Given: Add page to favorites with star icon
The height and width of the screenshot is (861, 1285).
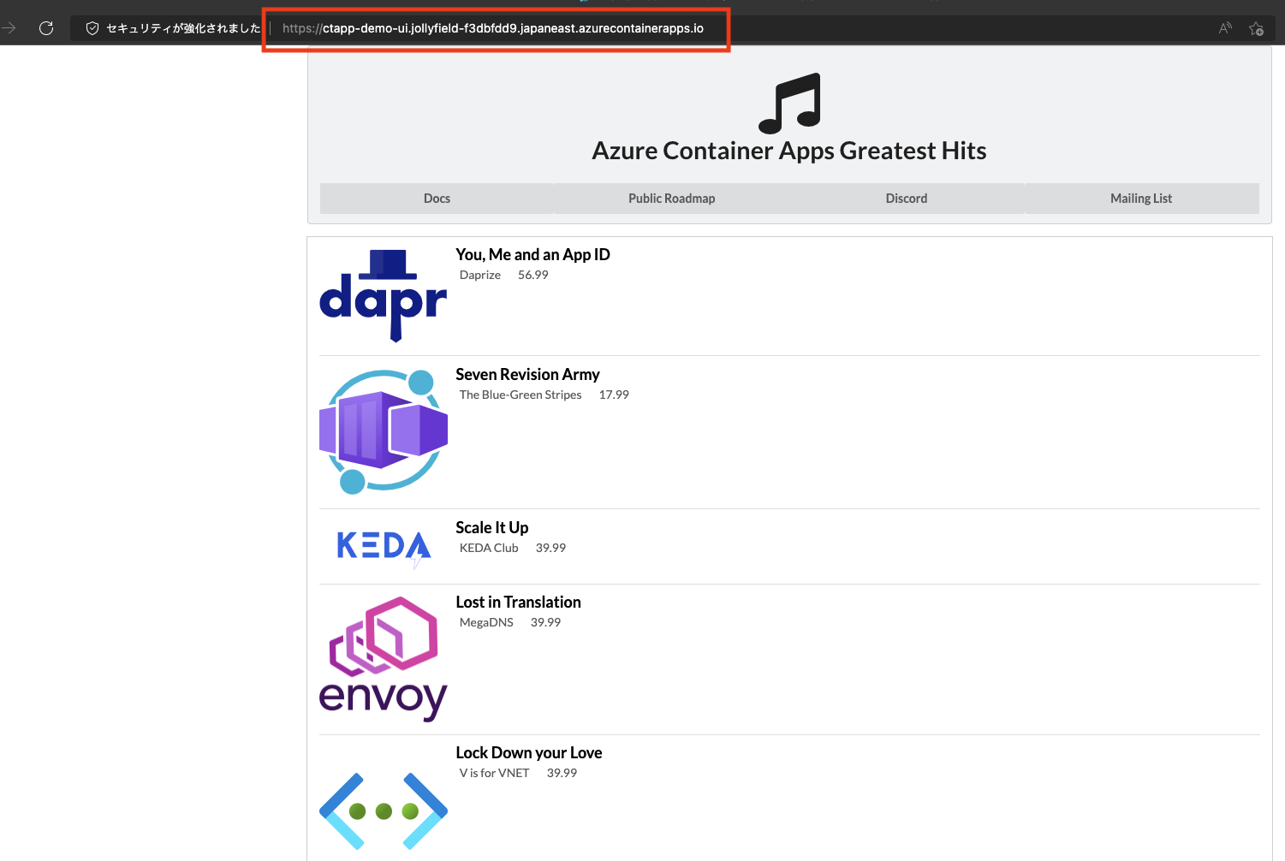Looking at the screenshot, I should [1256, 28].
